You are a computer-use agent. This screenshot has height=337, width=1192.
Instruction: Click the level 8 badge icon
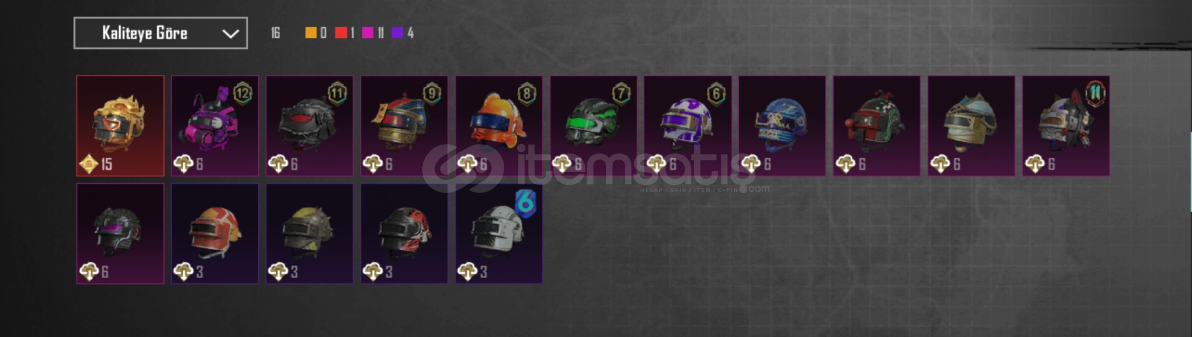coord(526,94)
